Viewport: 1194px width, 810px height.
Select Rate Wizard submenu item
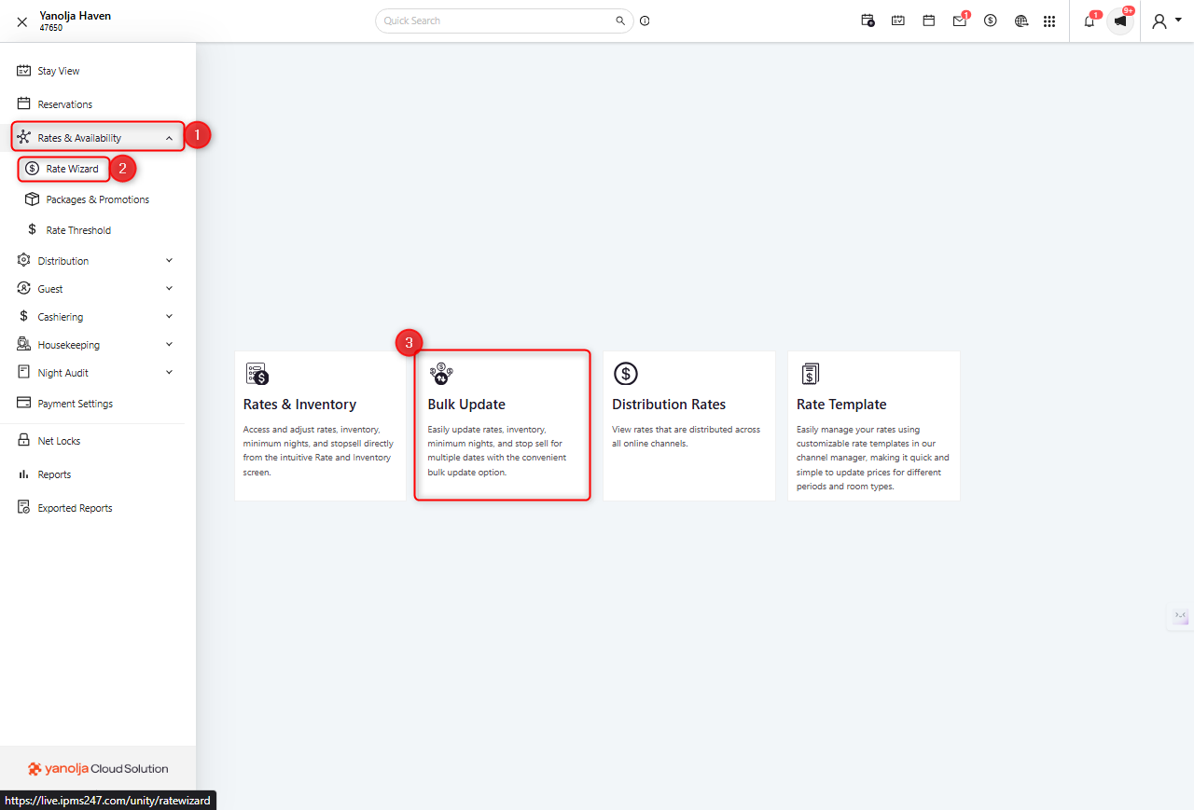(72, 169)
